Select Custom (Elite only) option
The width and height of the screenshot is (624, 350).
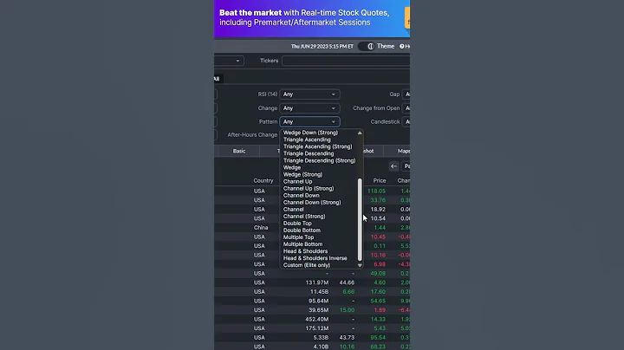click(x=307, y=265)
